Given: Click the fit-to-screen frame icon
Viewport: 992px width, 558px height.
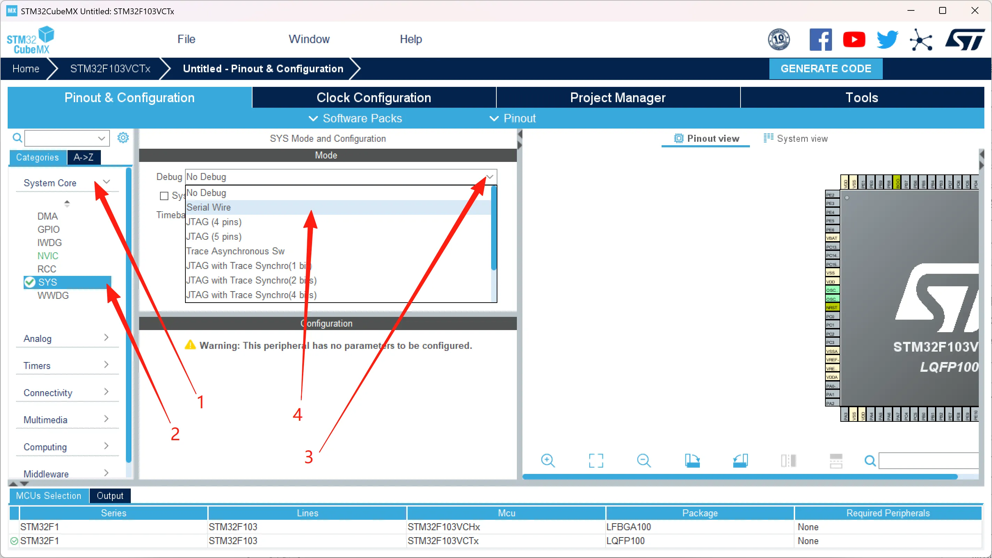Looking at the screenshot, I should [x=596, y=460].
